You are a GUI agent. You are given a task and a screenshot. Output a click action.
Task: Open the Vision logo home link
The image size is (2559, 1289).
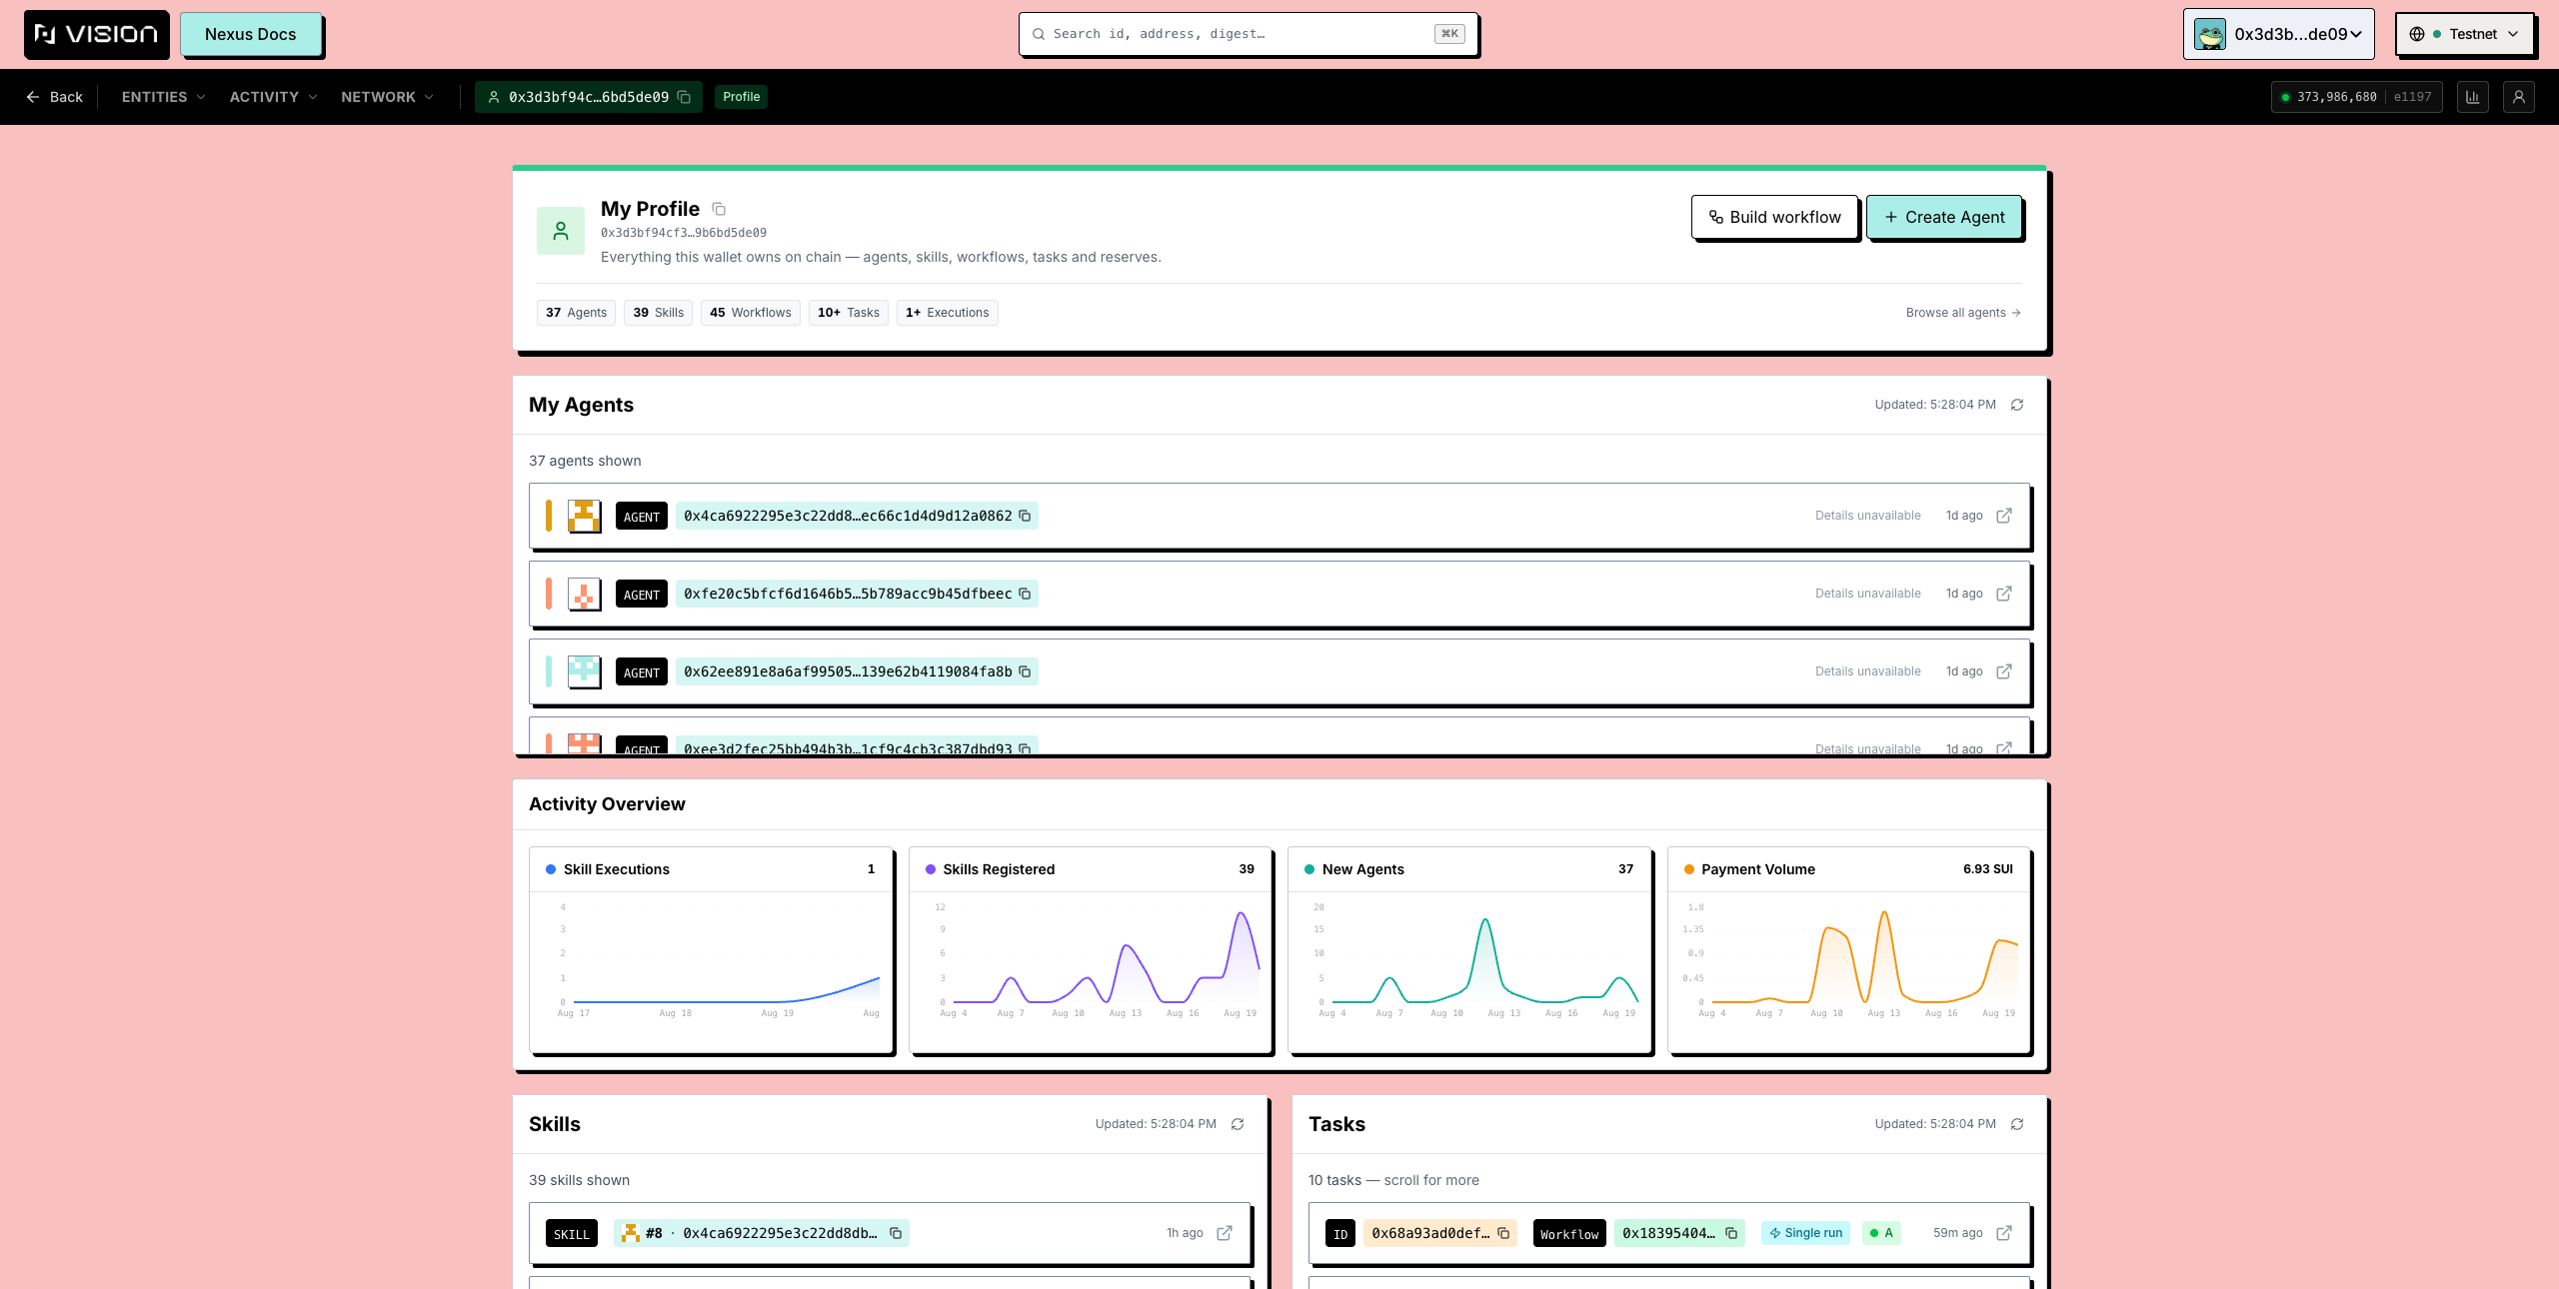click(96, 34)
